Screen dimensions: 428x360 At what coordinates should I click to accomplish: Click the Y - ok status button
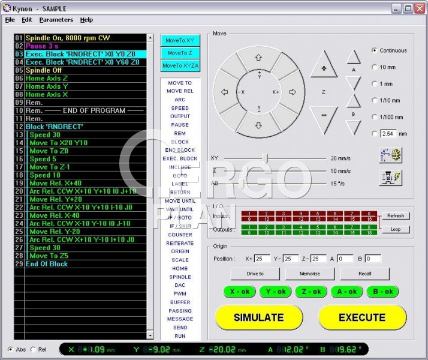point(275,292)
